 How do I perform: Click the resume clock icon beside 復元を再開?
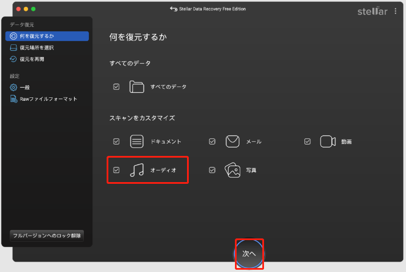pos(13,59)
